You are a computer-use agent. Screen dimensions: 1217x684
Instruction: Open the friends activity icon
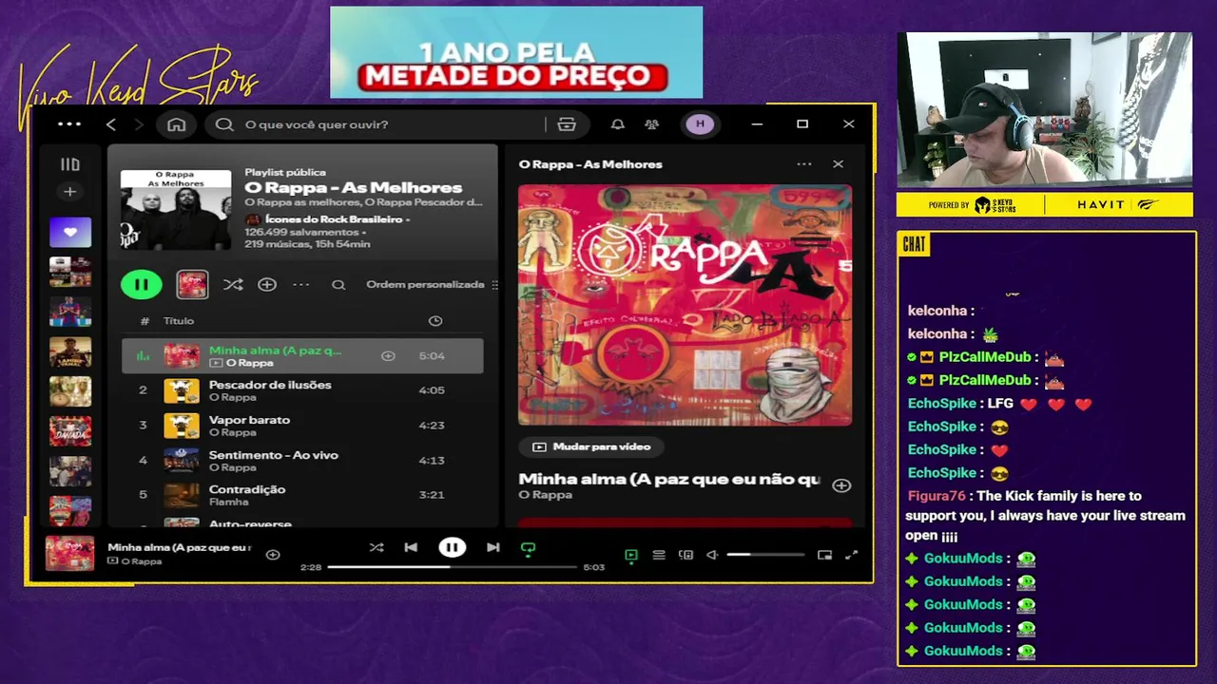tap(651, 124)
